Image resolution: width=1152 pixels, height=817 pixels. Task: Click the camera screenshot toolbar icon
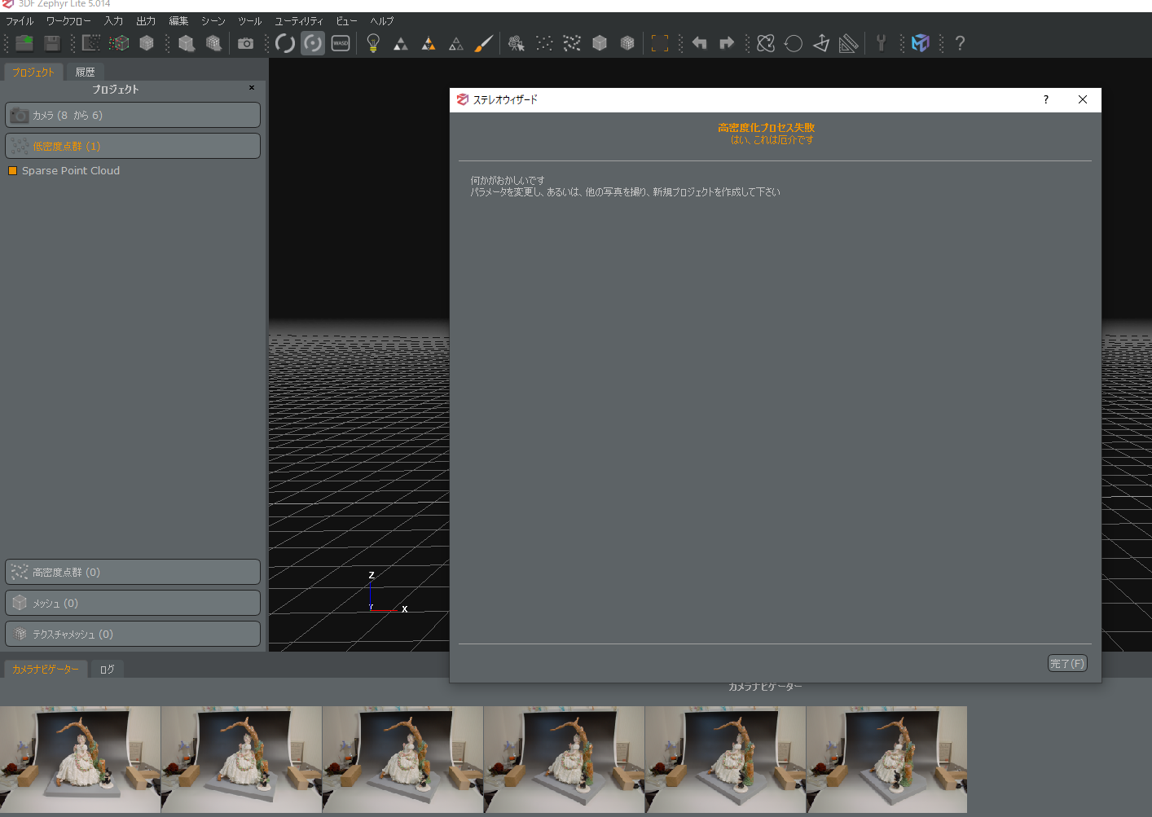click(245, 43)
